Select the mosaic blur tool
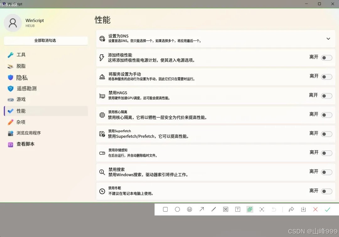 coord(226,209)
